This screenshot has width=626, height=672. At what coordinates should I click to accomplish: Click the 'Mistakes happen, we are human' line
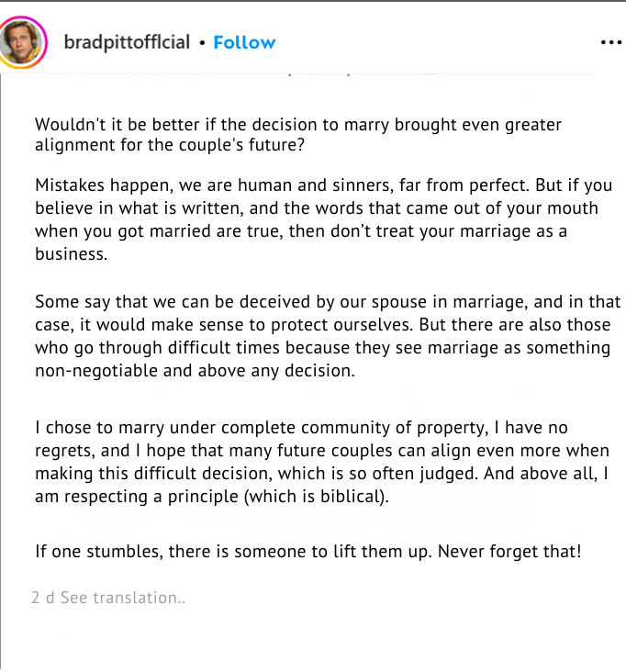point(323,185)
